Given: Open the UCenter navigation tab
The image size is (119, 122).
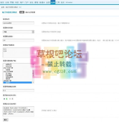Looking at the screenshot, I should pyautogui.click(x=69, y=2).
